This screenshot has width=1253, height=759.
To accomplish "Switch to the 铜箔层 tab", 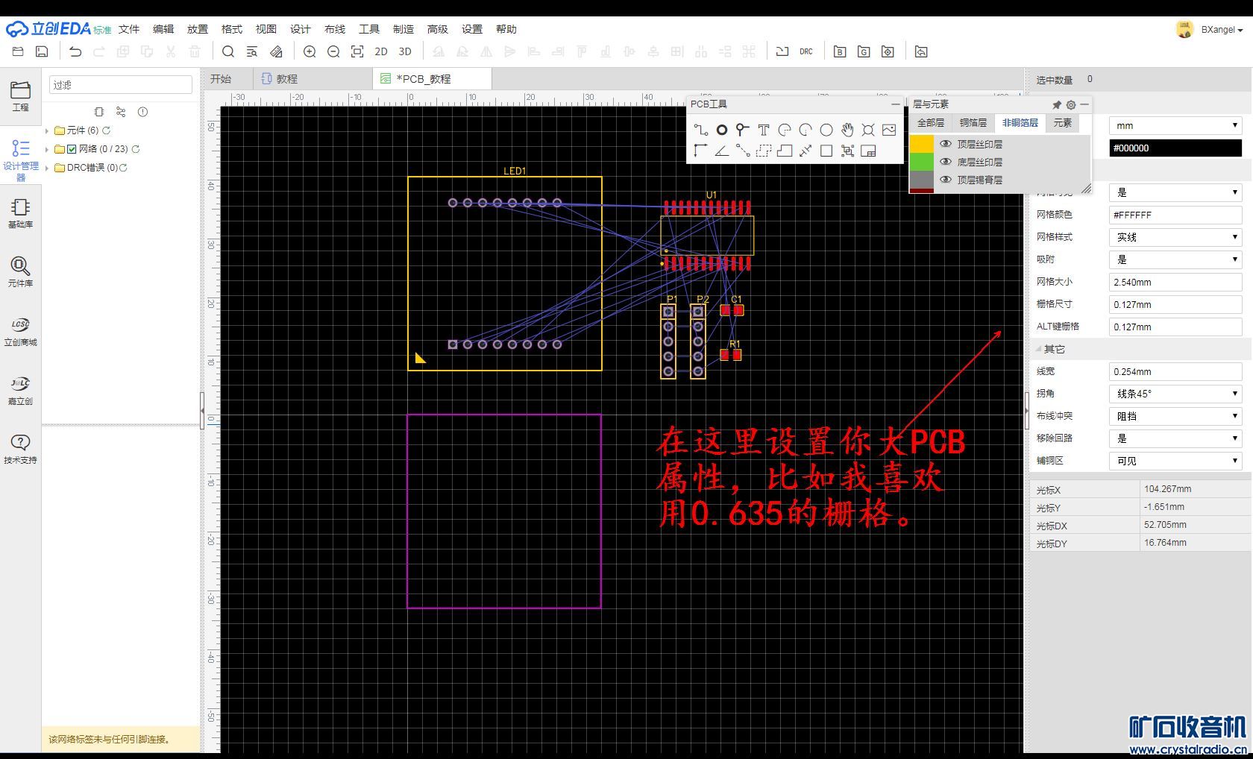I will pyautogui.click(x=973, y=123).
